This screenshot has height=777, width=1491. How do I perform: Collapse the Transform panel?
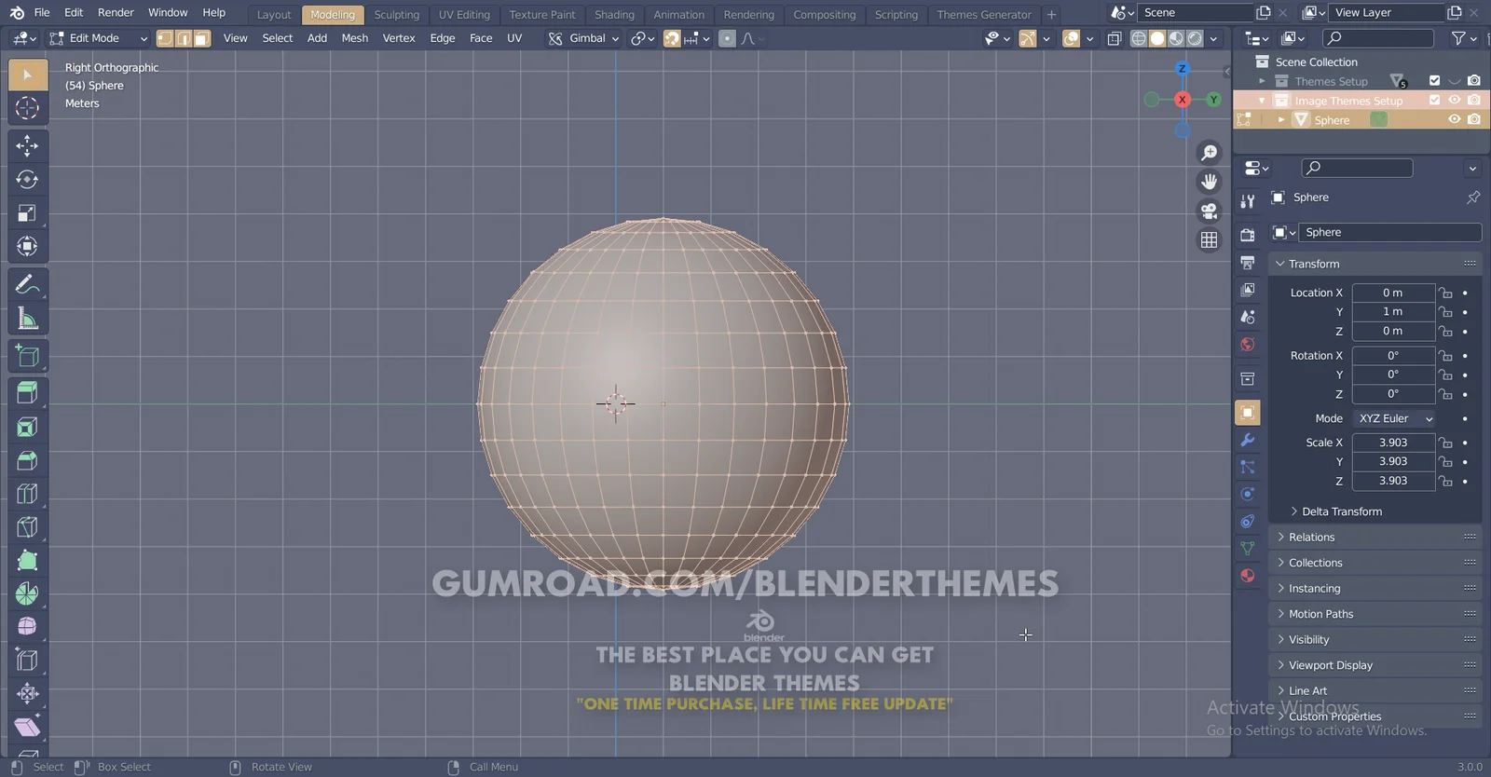pyautogui.click(x=1375, y=264)
